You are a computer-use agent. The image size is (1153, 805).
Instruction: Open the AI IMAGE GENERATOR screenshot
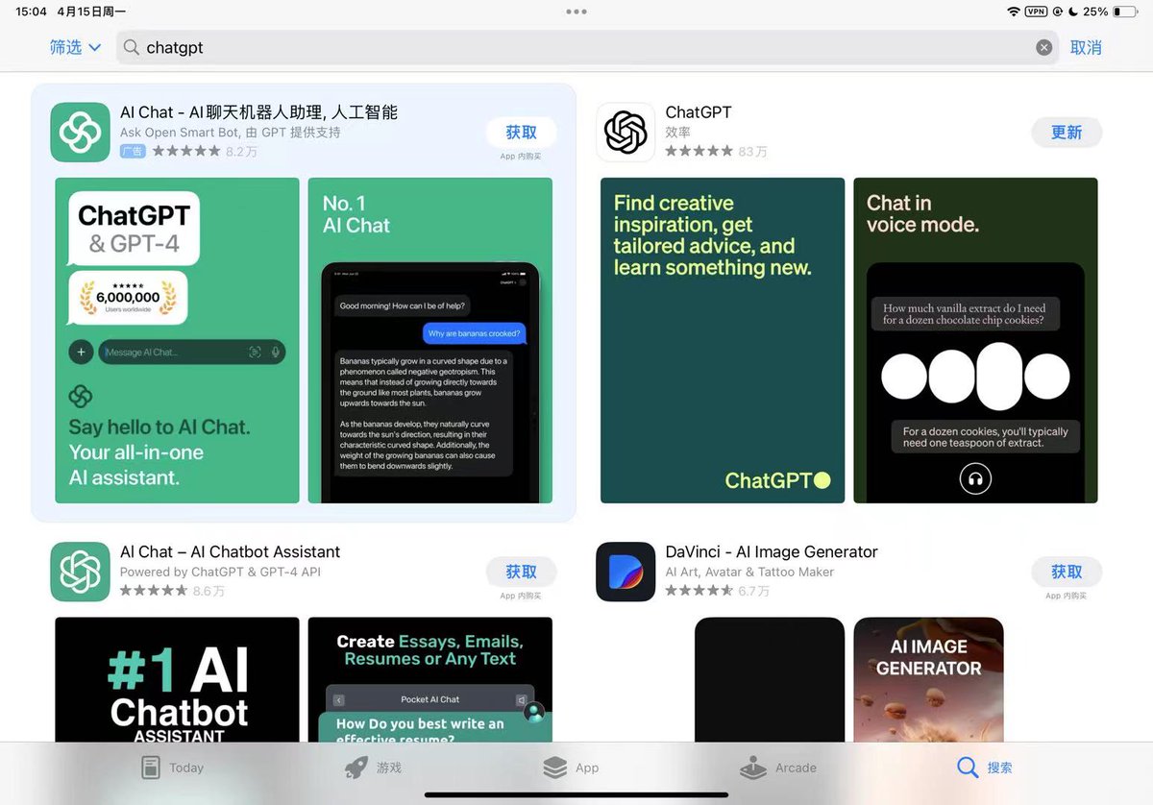(x=928, y=679)
